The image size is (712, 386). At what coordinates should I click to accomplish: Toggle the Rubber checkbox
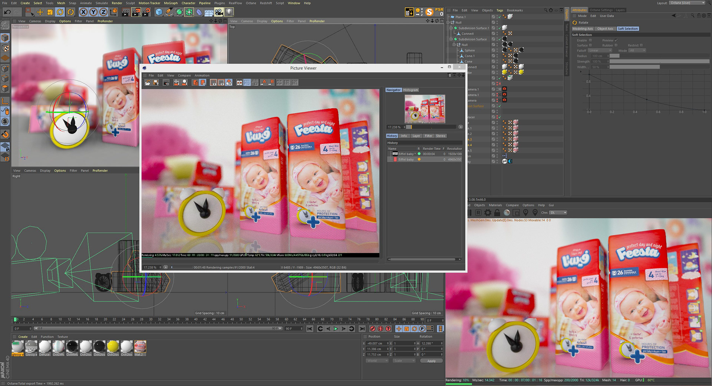(616, 45)
